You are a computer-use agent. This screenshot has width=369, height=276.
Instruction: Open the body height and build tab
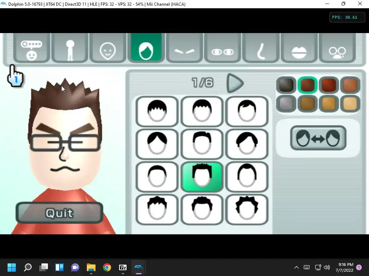[x=70, y=48]
